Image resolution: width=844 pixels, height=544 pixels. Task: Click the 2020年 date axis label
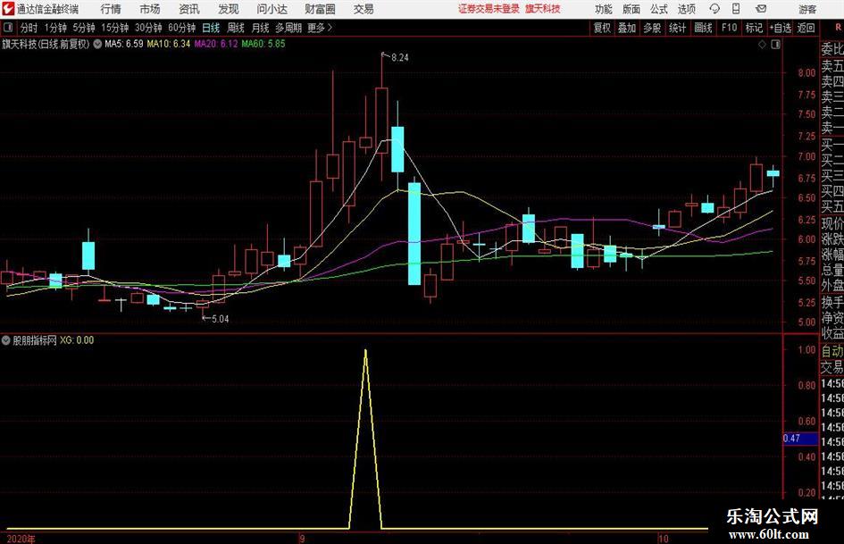tap(21, 539)
